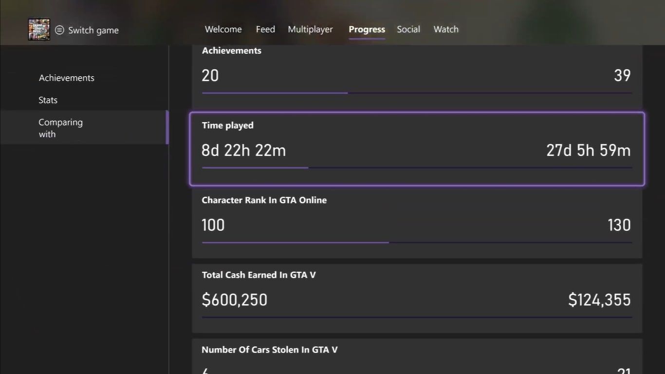The image size is (665, 374).
Task: Click the GTA V game thumbnail icon
Action: 39,30
